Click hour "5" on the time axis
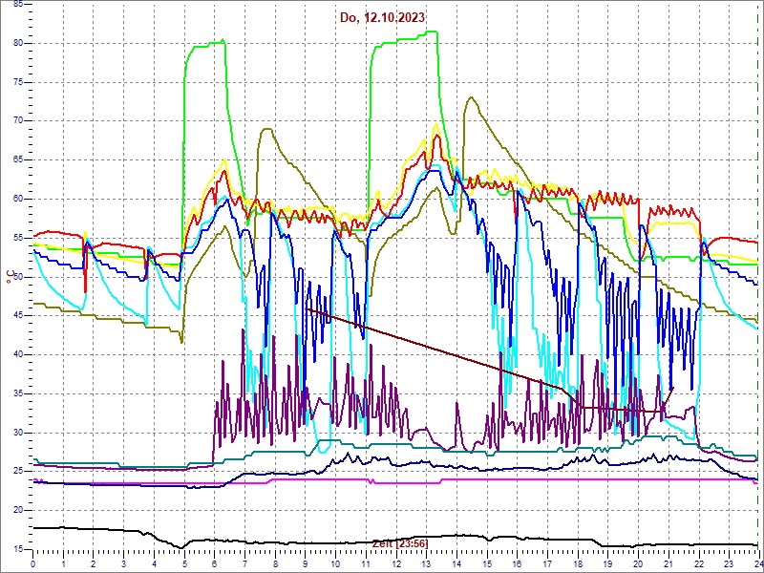Screen dimensions: 764x573 184,563
